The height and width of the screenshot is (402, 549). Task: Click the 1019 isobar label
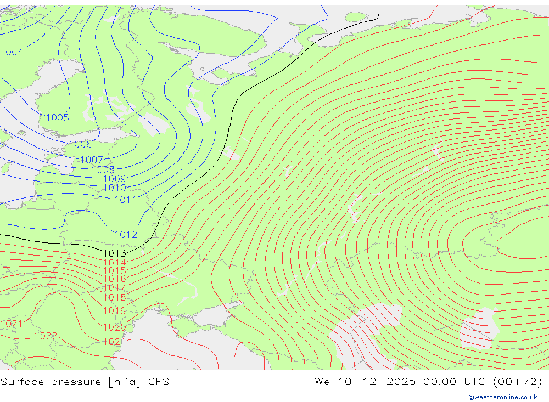point(115,310)
